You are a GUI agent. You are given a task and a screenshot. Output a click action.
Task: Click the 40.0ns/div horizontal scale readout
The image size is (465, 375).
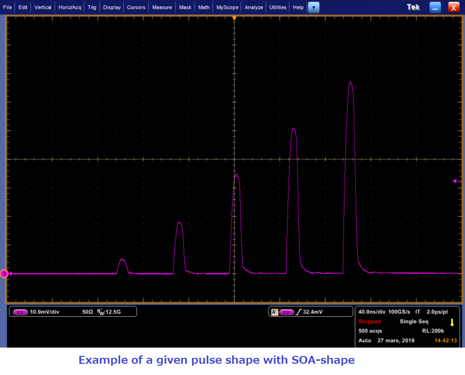click(x=372, y=312)
